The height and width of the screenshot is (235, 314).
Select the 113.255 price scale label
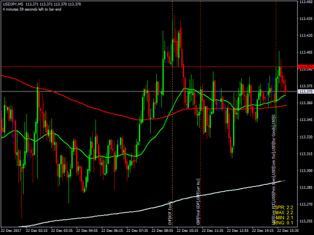pos(306,221)
